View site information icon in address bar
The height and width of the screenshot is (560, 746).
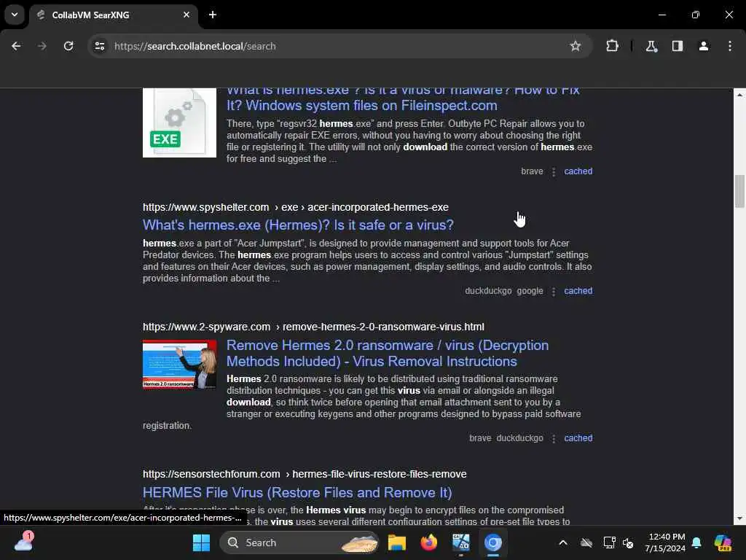(x=99, y=46)
